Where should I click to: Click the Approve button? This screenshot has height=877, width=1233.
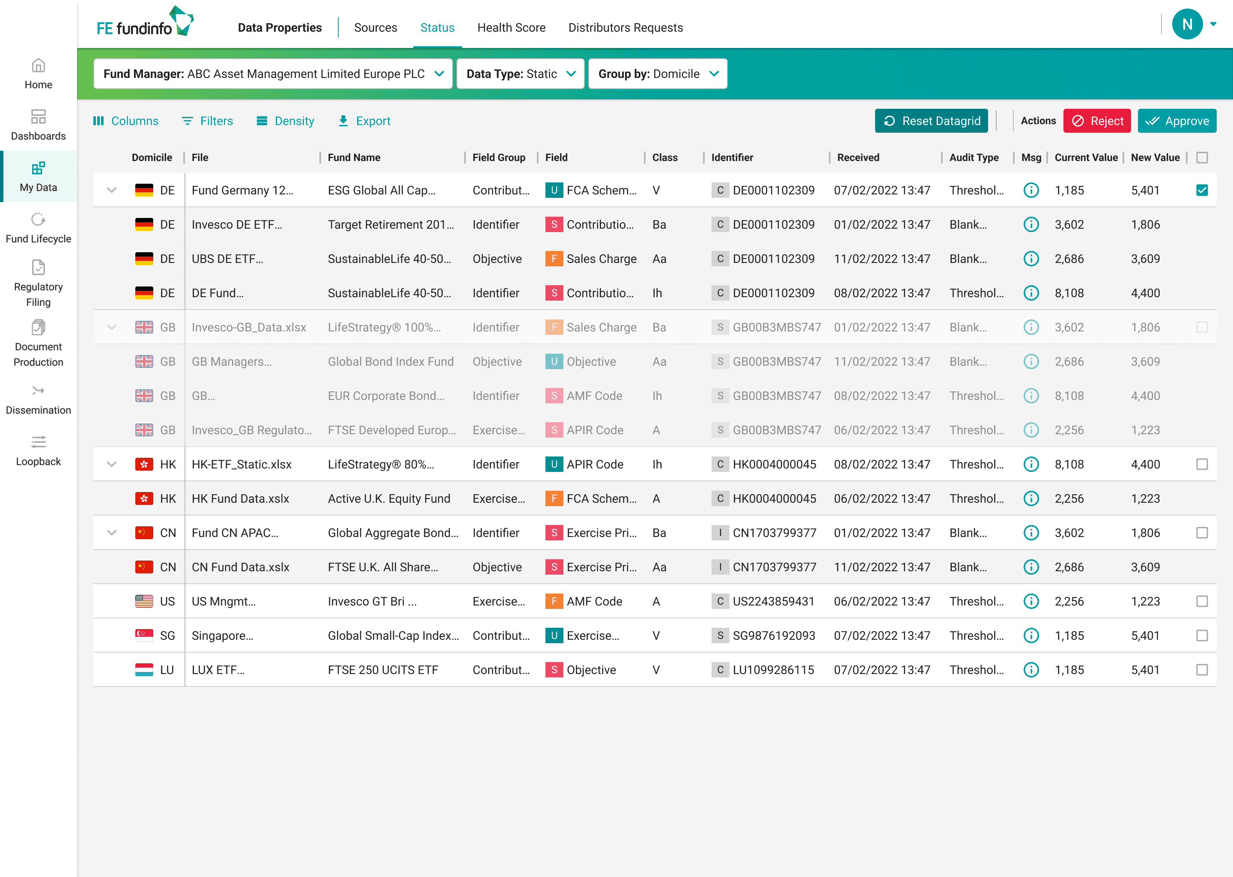[1176, 121]
